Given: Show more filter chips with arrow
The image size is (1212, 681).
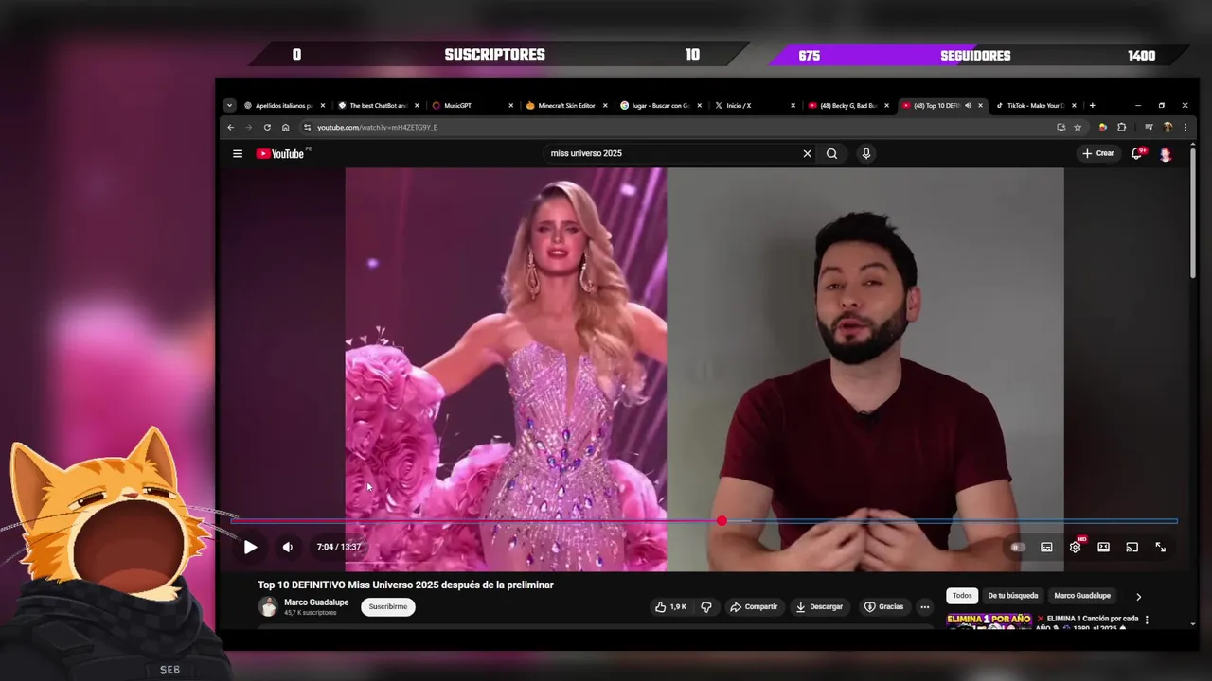Looking at the screenshot, I should [1138, 597].
